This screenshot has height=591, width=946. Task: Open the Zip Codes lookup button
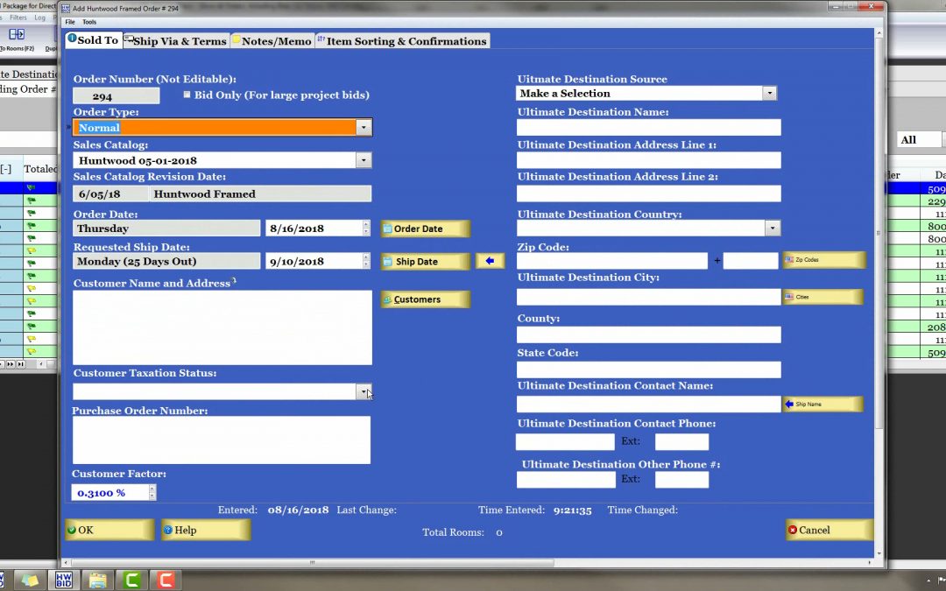point(822,260)
